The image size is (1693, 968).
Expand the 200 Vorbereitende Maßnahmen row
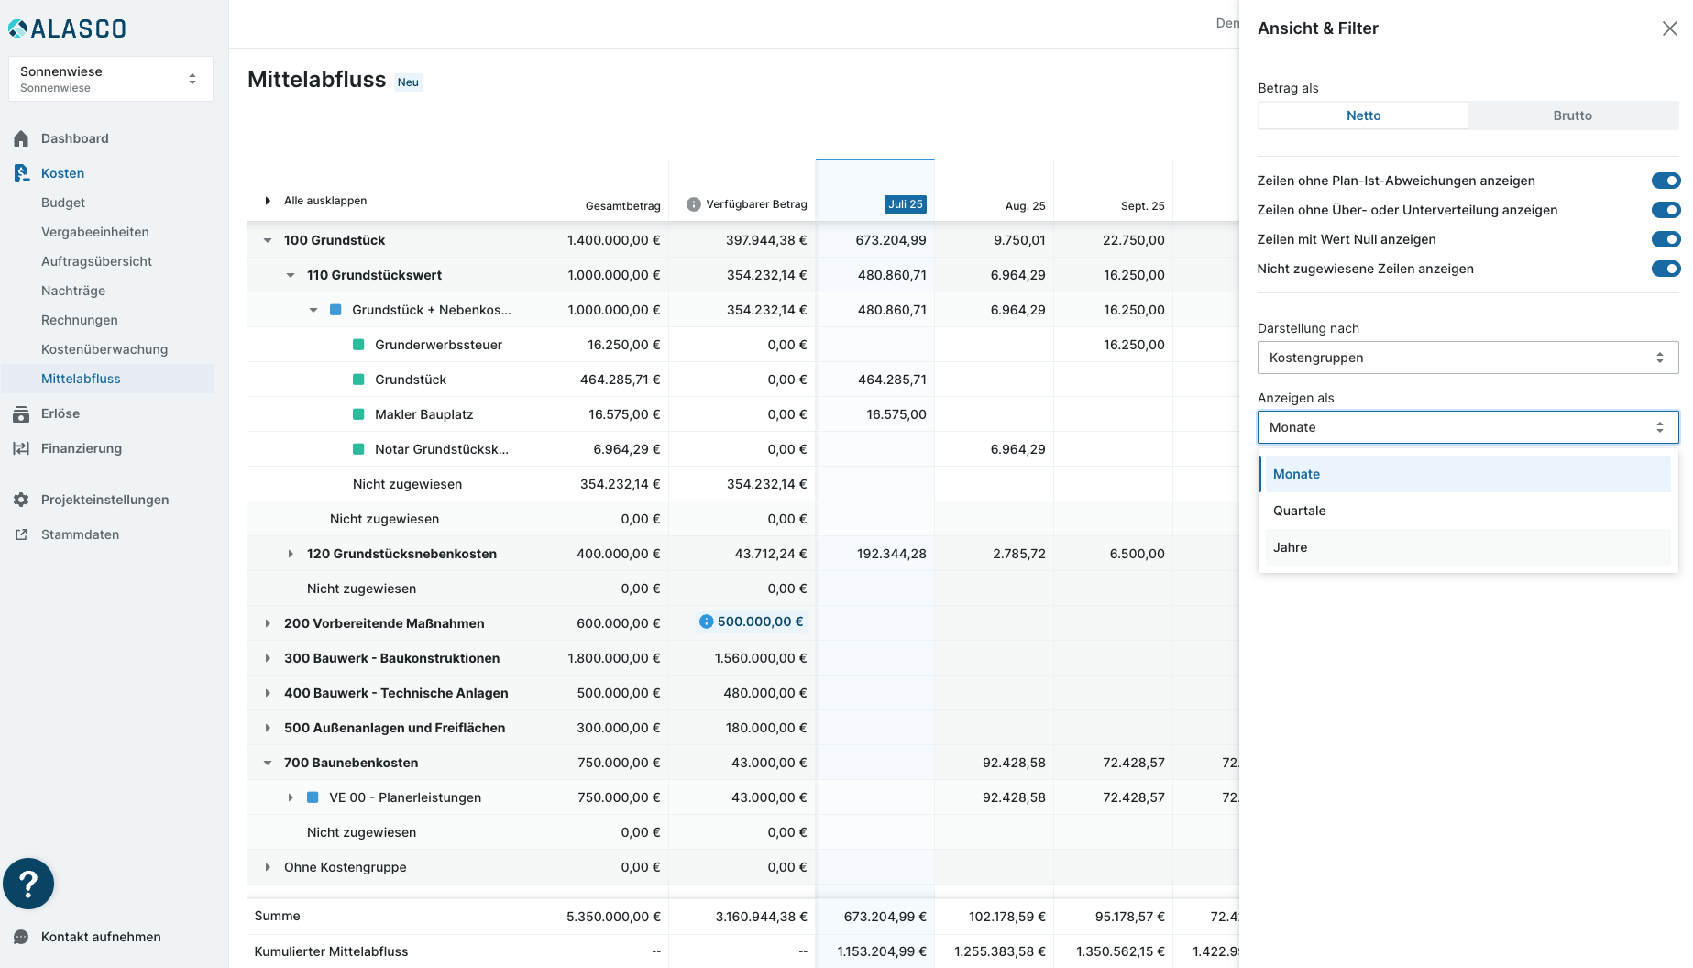pos(268,623)
